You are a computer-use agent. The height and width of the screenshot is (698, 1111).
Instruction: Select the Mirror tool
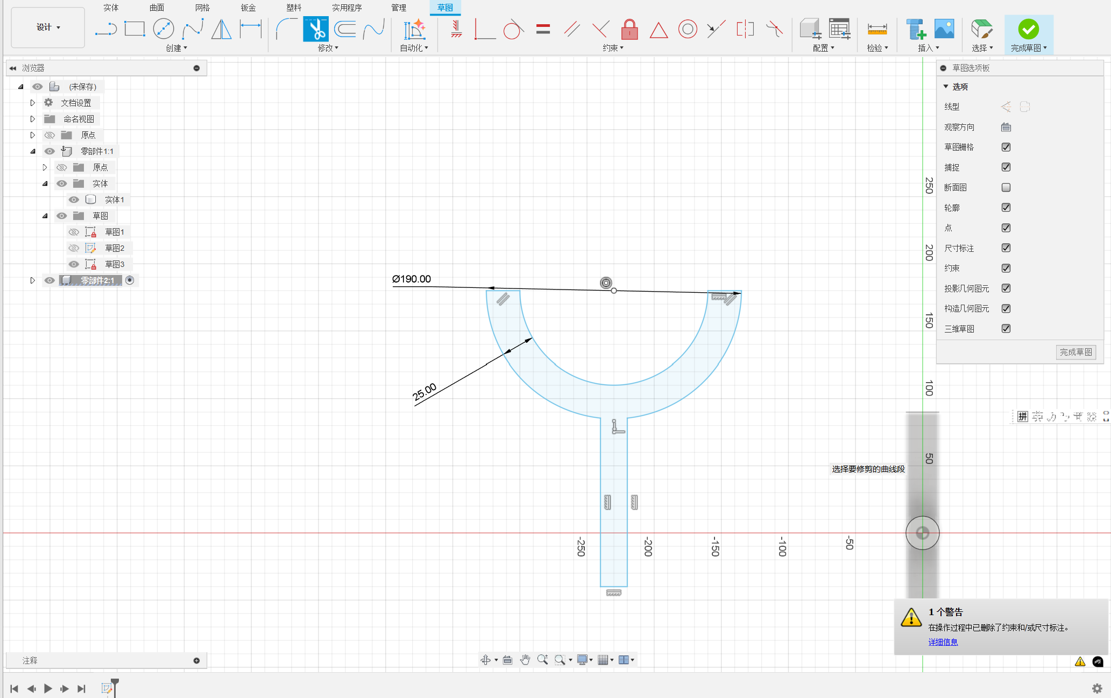[x=221, y=29]
